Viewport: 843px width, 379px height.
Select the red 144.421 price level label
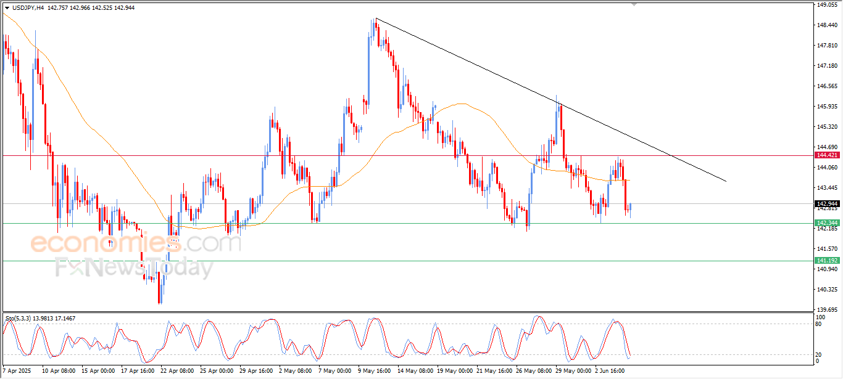(x=826, y=155)
